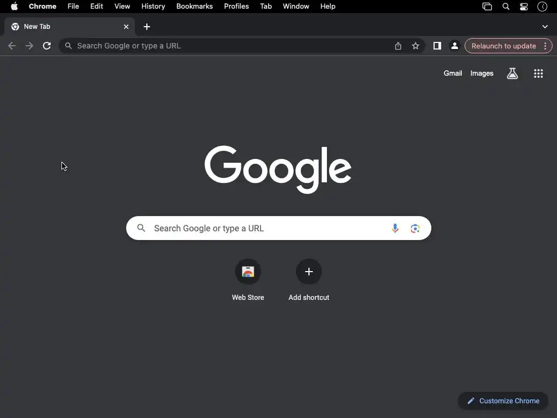The width and height of the screenshot is (557, 418).
Task: Open the Web Store shortcut
Action: click(248, 272)
